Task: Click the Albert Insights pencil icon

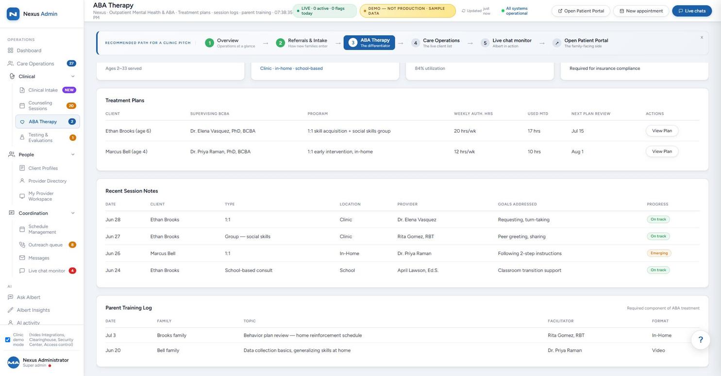Action: click(11, 310)
